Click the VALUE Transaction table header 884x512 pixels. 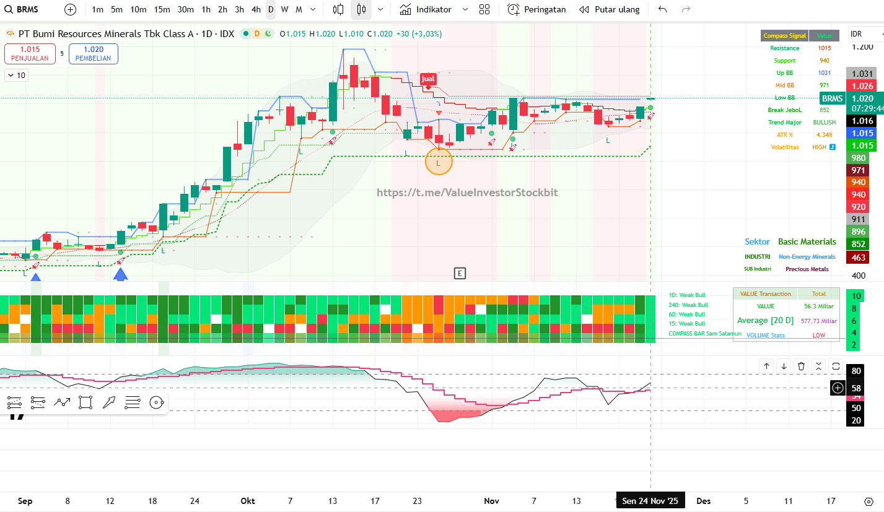click(765, 294)
